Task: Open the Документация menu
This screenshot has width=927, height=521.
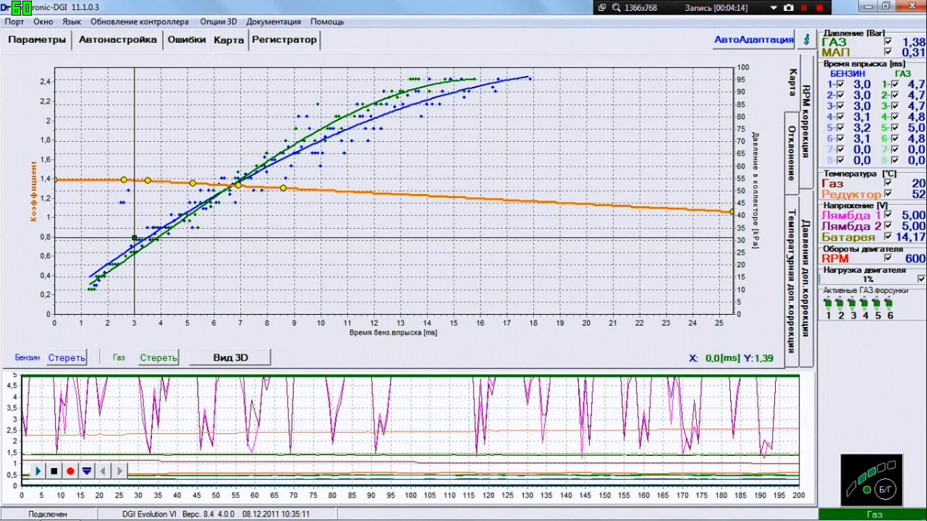Action: click(273, 22)
